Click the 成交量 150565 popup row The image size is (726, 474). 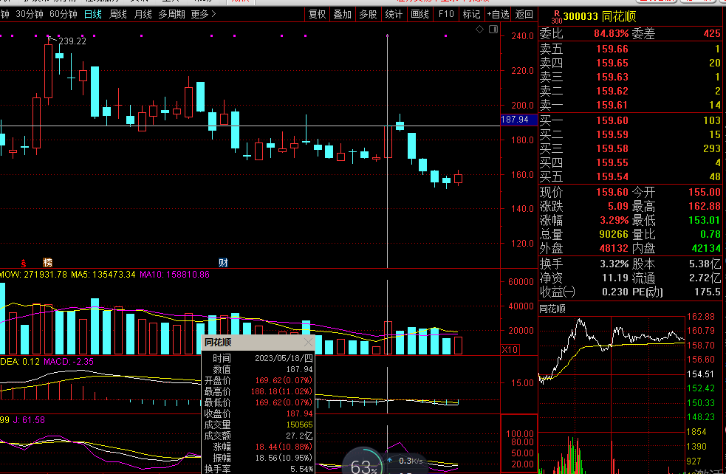coord(258,425)
